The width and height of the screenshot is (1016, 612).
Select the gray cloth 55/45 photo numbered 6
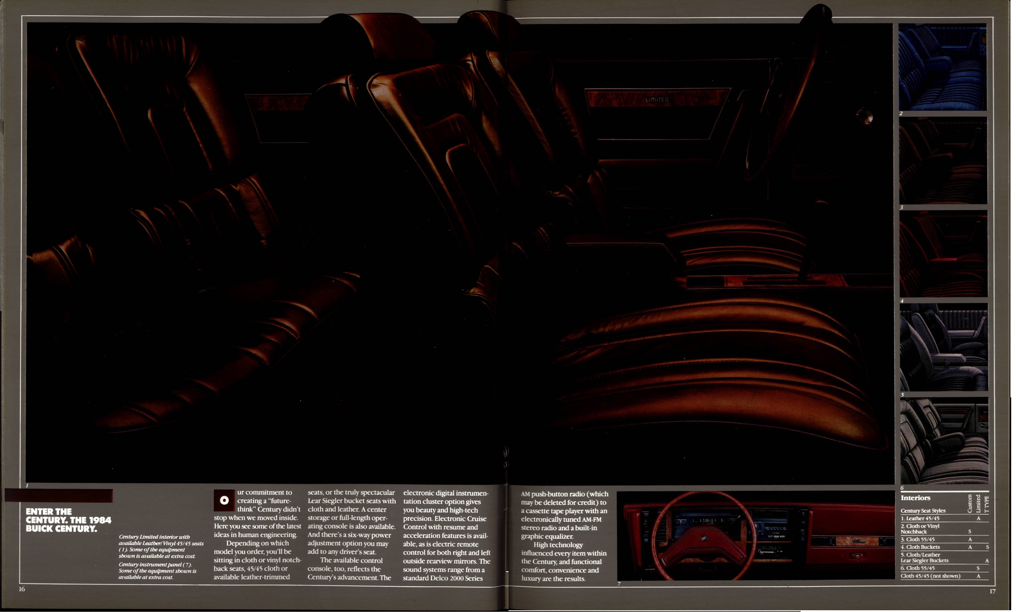(944, 441)
